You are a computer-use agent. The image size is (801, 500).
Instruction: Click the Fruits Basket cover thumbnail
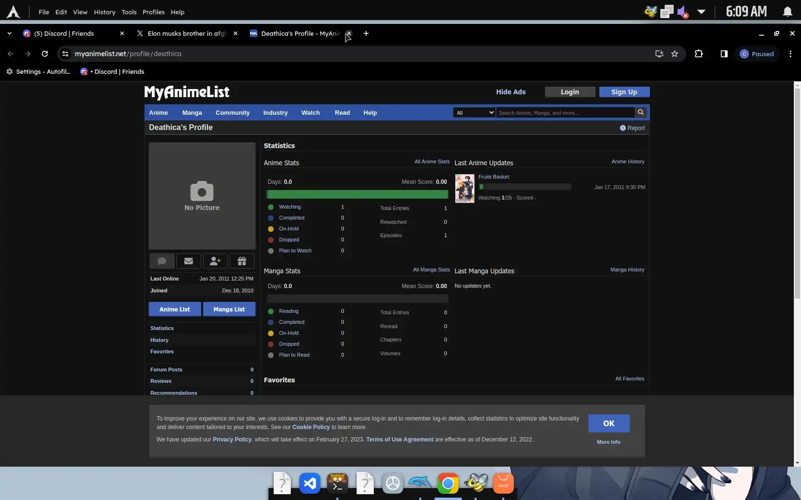tap(464, 189)
